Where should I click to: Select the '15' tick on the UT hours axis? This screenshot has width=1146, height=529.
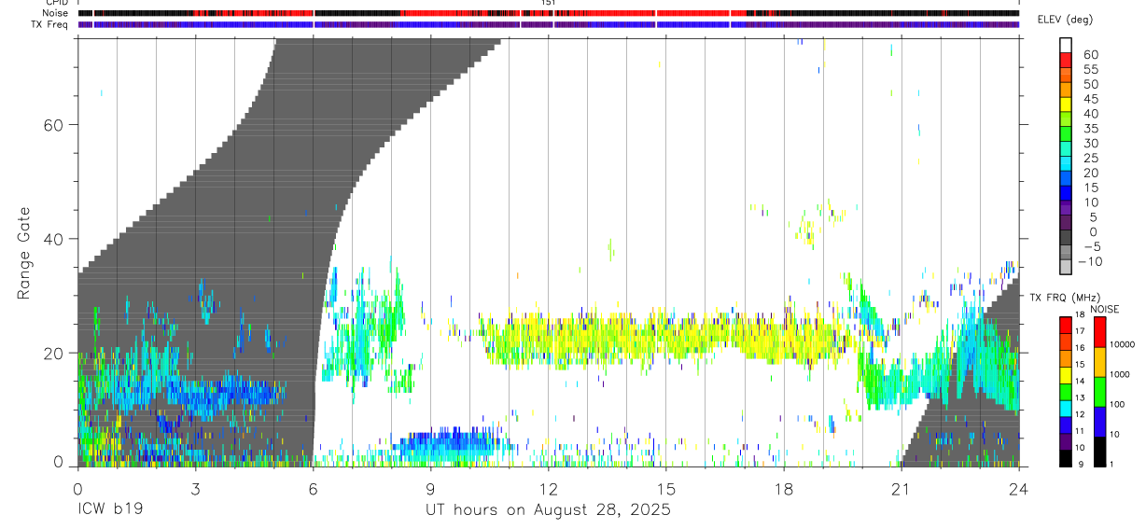[666, 489]
